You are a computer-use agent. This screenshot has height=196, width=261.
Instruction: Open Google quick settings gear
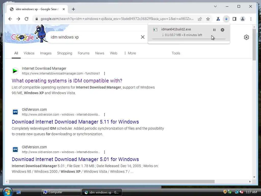point(246,37)
